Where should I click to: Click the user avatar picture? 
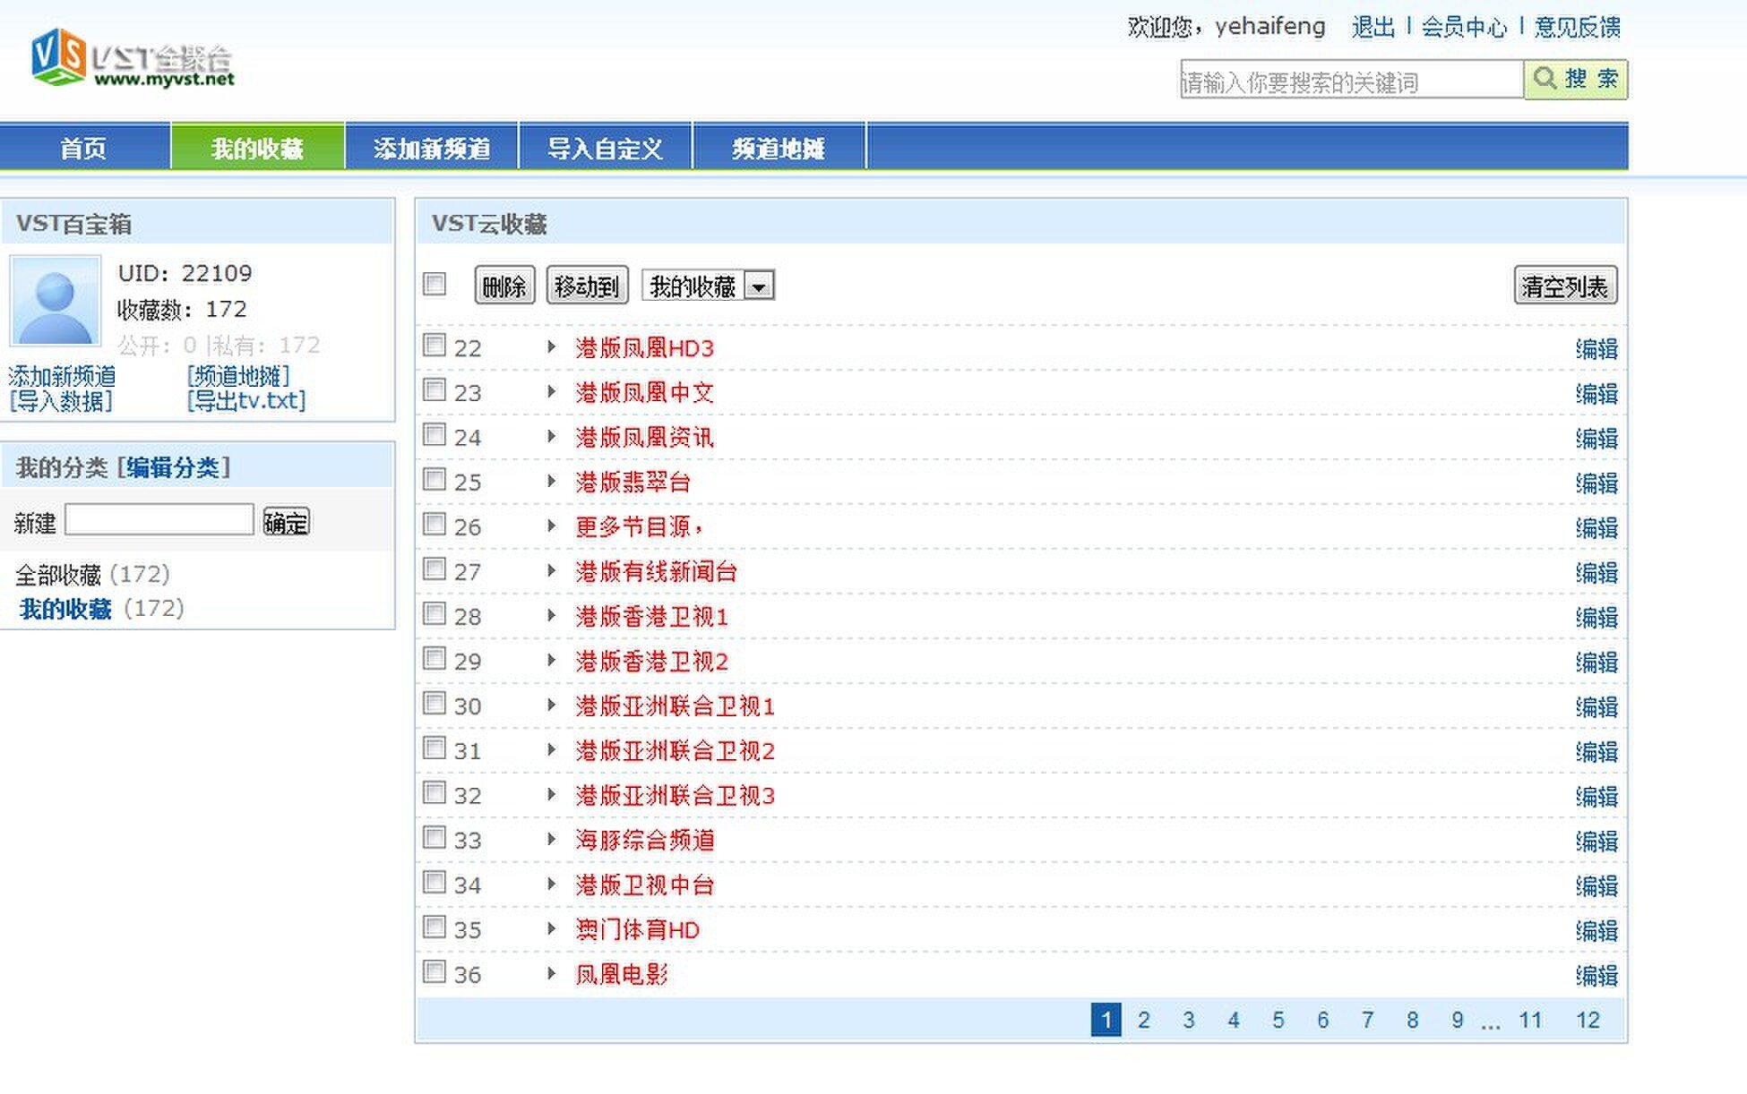[55, 301]
